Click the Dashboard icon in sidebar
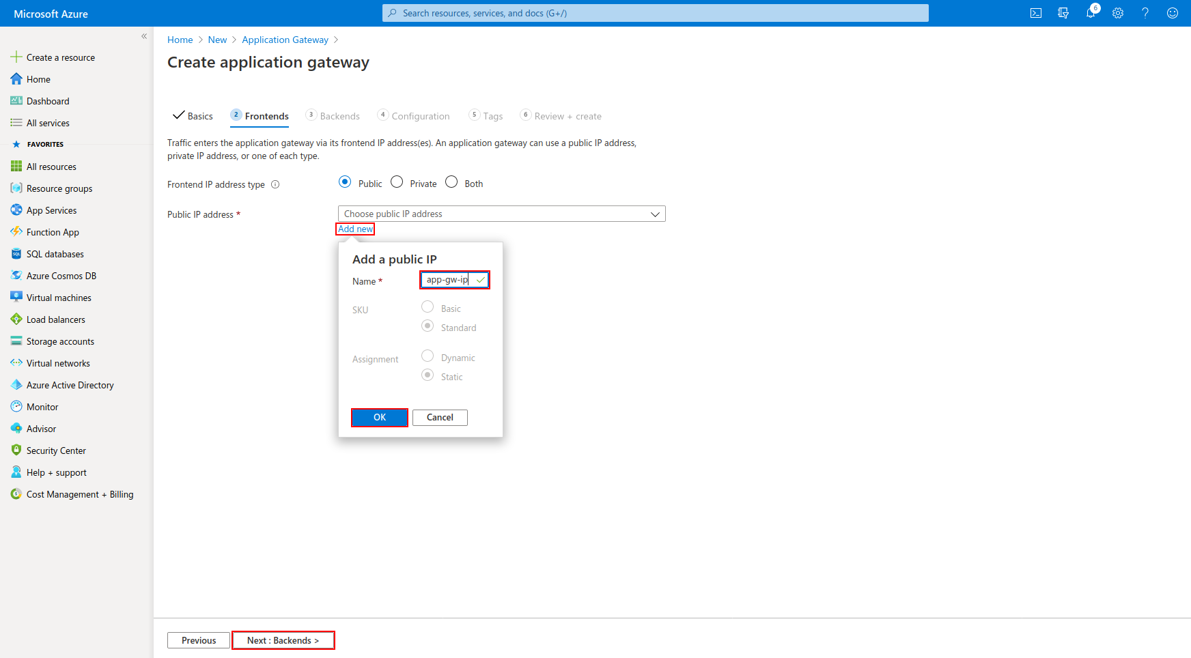This screenshot has height=658, width=1191. [16, 101]
